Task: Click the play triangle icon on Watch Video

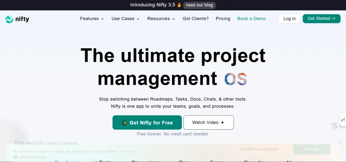Action: tap(223, 123)
